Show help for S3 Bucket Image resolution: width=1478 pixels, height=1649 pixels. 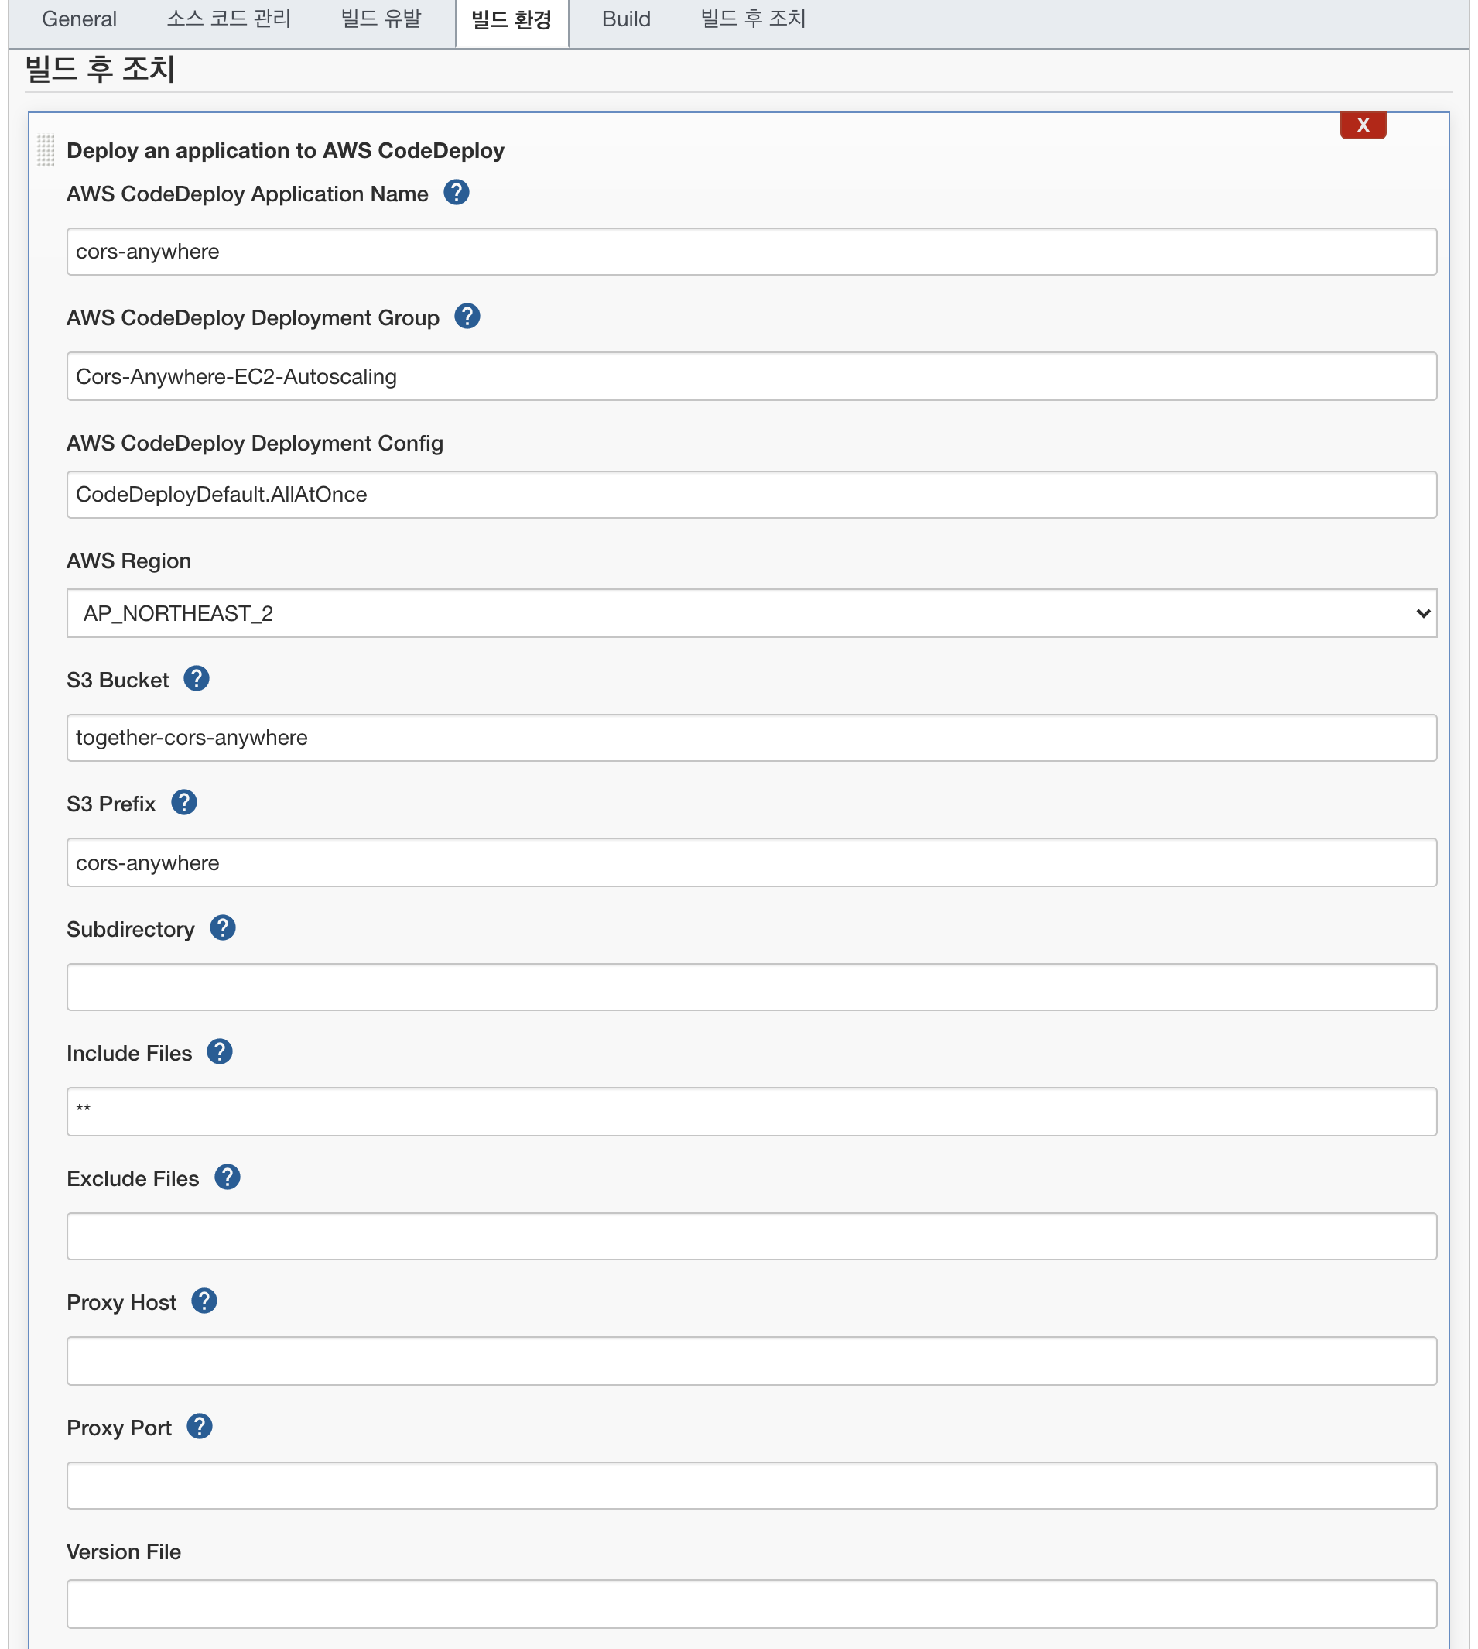197,678
